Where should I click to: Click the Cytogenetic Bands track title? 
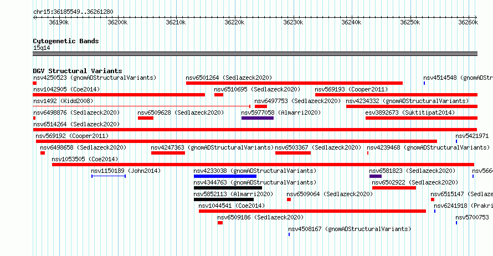click(x=66, y=41)
